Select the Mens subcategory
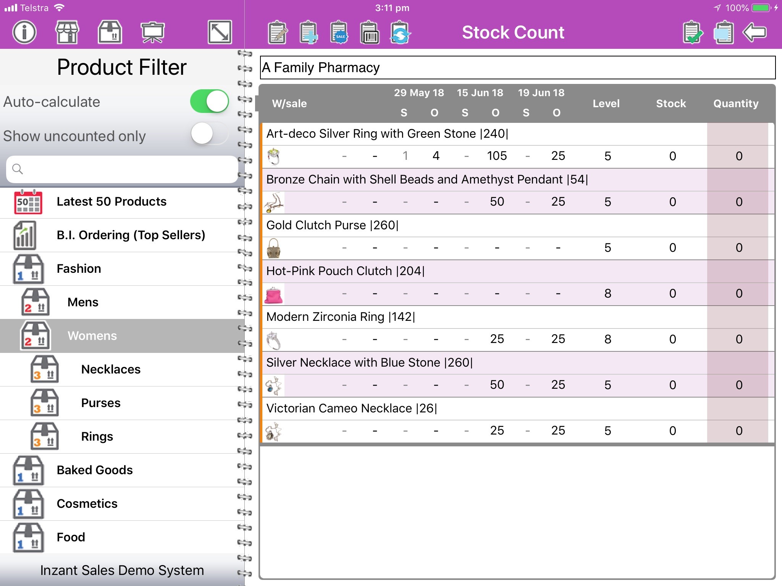The width and height of the screenshot is (782, 586). click(83, 302)
